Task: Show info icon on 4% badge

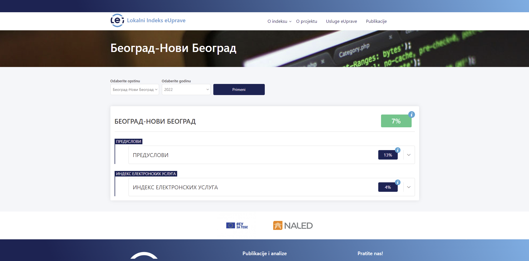Action: click(398, 182)
